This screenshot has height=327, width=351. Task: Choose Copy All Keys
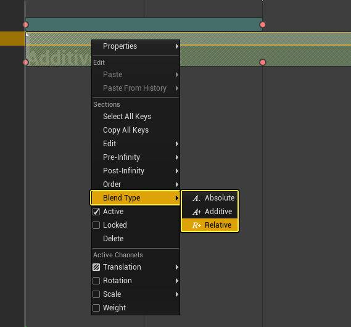click(x=136, y=130)
